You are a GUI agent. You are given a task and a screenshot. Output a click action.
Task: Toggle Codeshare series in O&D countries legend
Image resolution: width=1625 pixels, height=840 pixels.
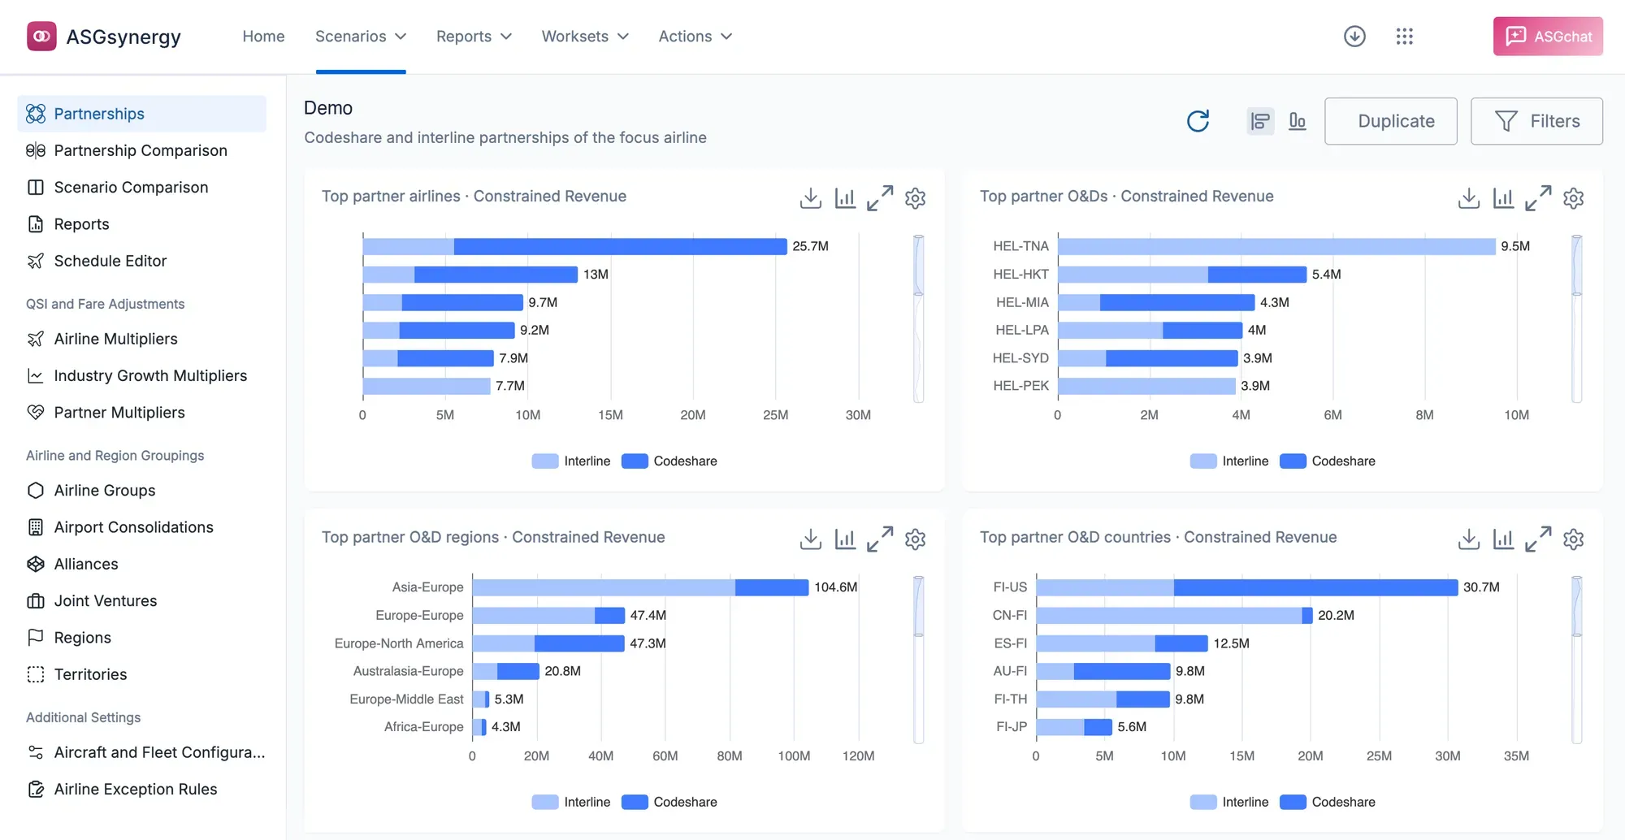pos(1328,803)
